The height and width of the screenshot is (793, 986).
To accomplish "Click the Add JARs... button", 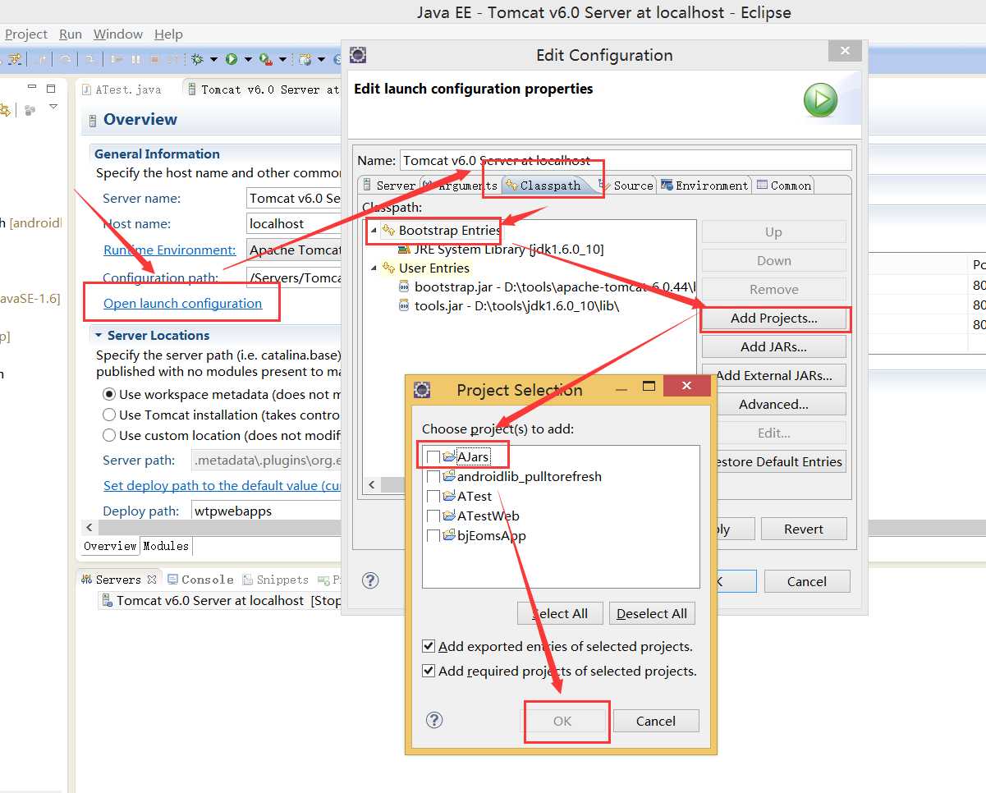I will tap(774, 346).
